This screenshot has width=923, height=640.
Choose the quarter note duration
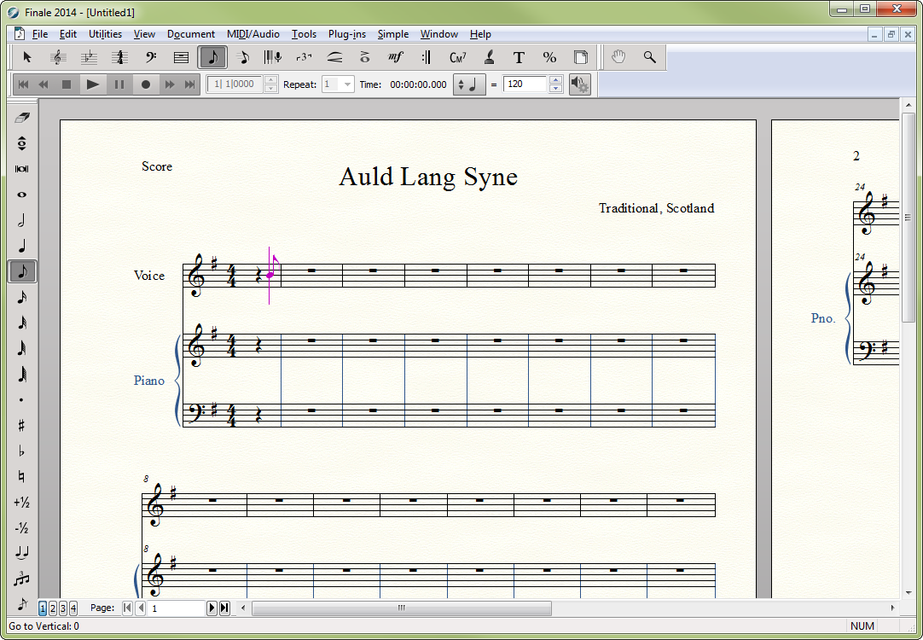(x=22, y=246)
